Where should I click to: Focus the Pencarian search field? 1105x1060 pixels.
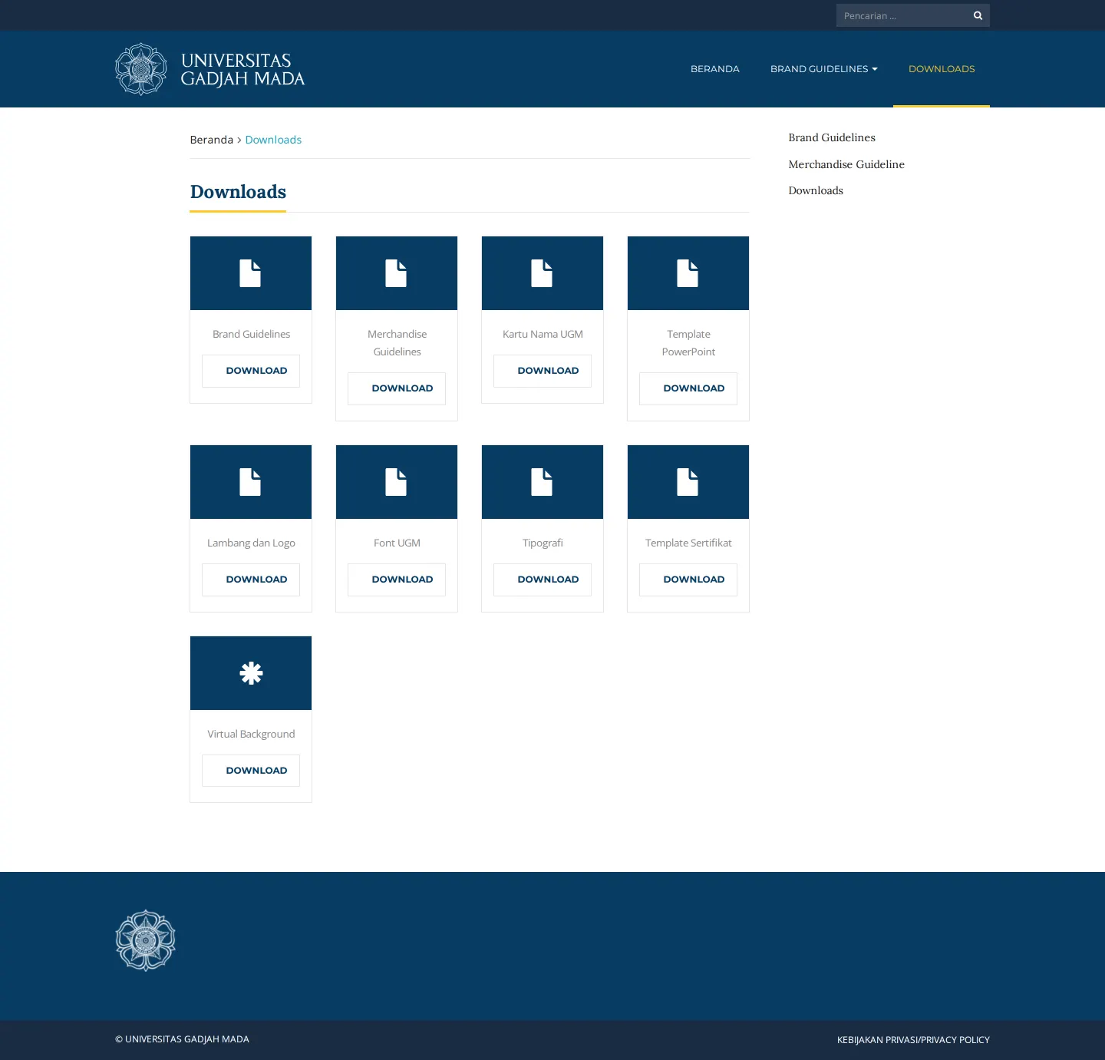pyautogui.click(x=902, y=15)
